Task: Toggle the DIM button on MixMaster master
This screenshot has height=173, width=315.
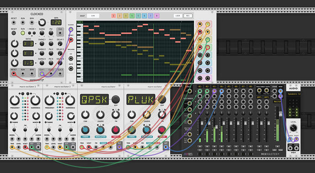Action: [x=274, y=150]
